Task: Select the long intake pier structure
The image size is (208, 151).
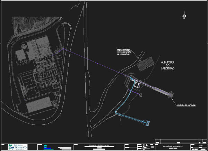Action: (156, 89)
